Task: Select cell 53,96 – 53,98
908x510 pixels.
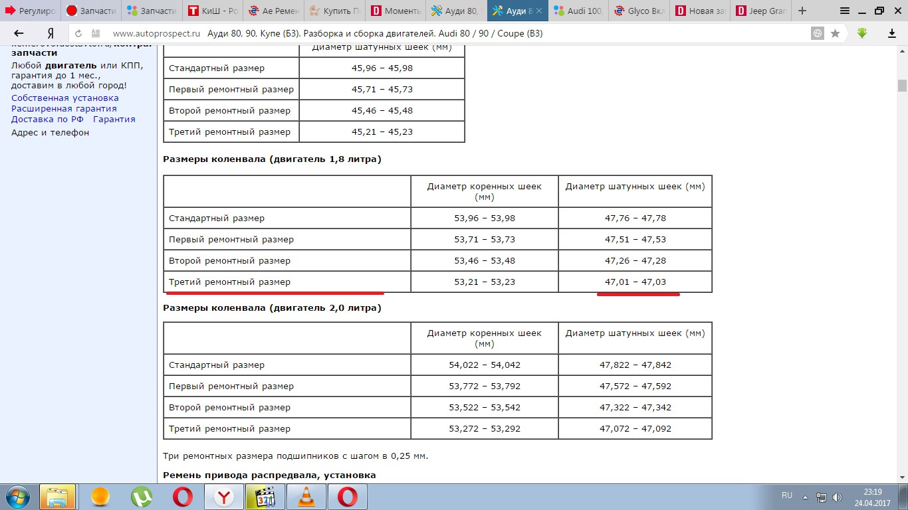Action: pos(485,218)
